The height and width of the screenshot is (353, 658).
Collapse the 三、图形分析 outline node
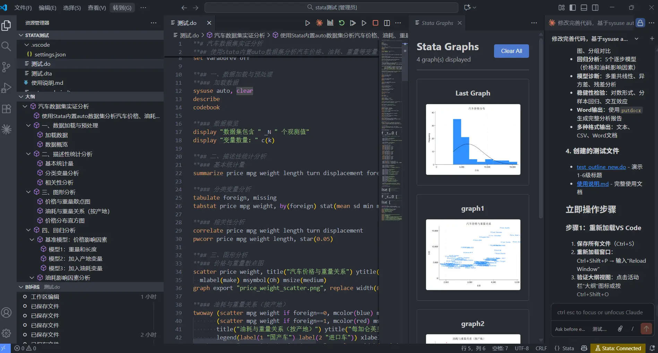28,192
